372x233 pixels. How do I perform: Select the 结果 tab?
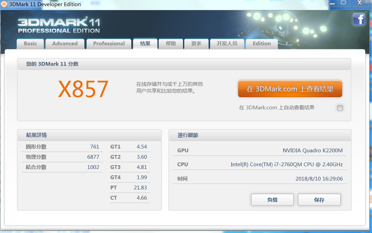click(145, 44)
